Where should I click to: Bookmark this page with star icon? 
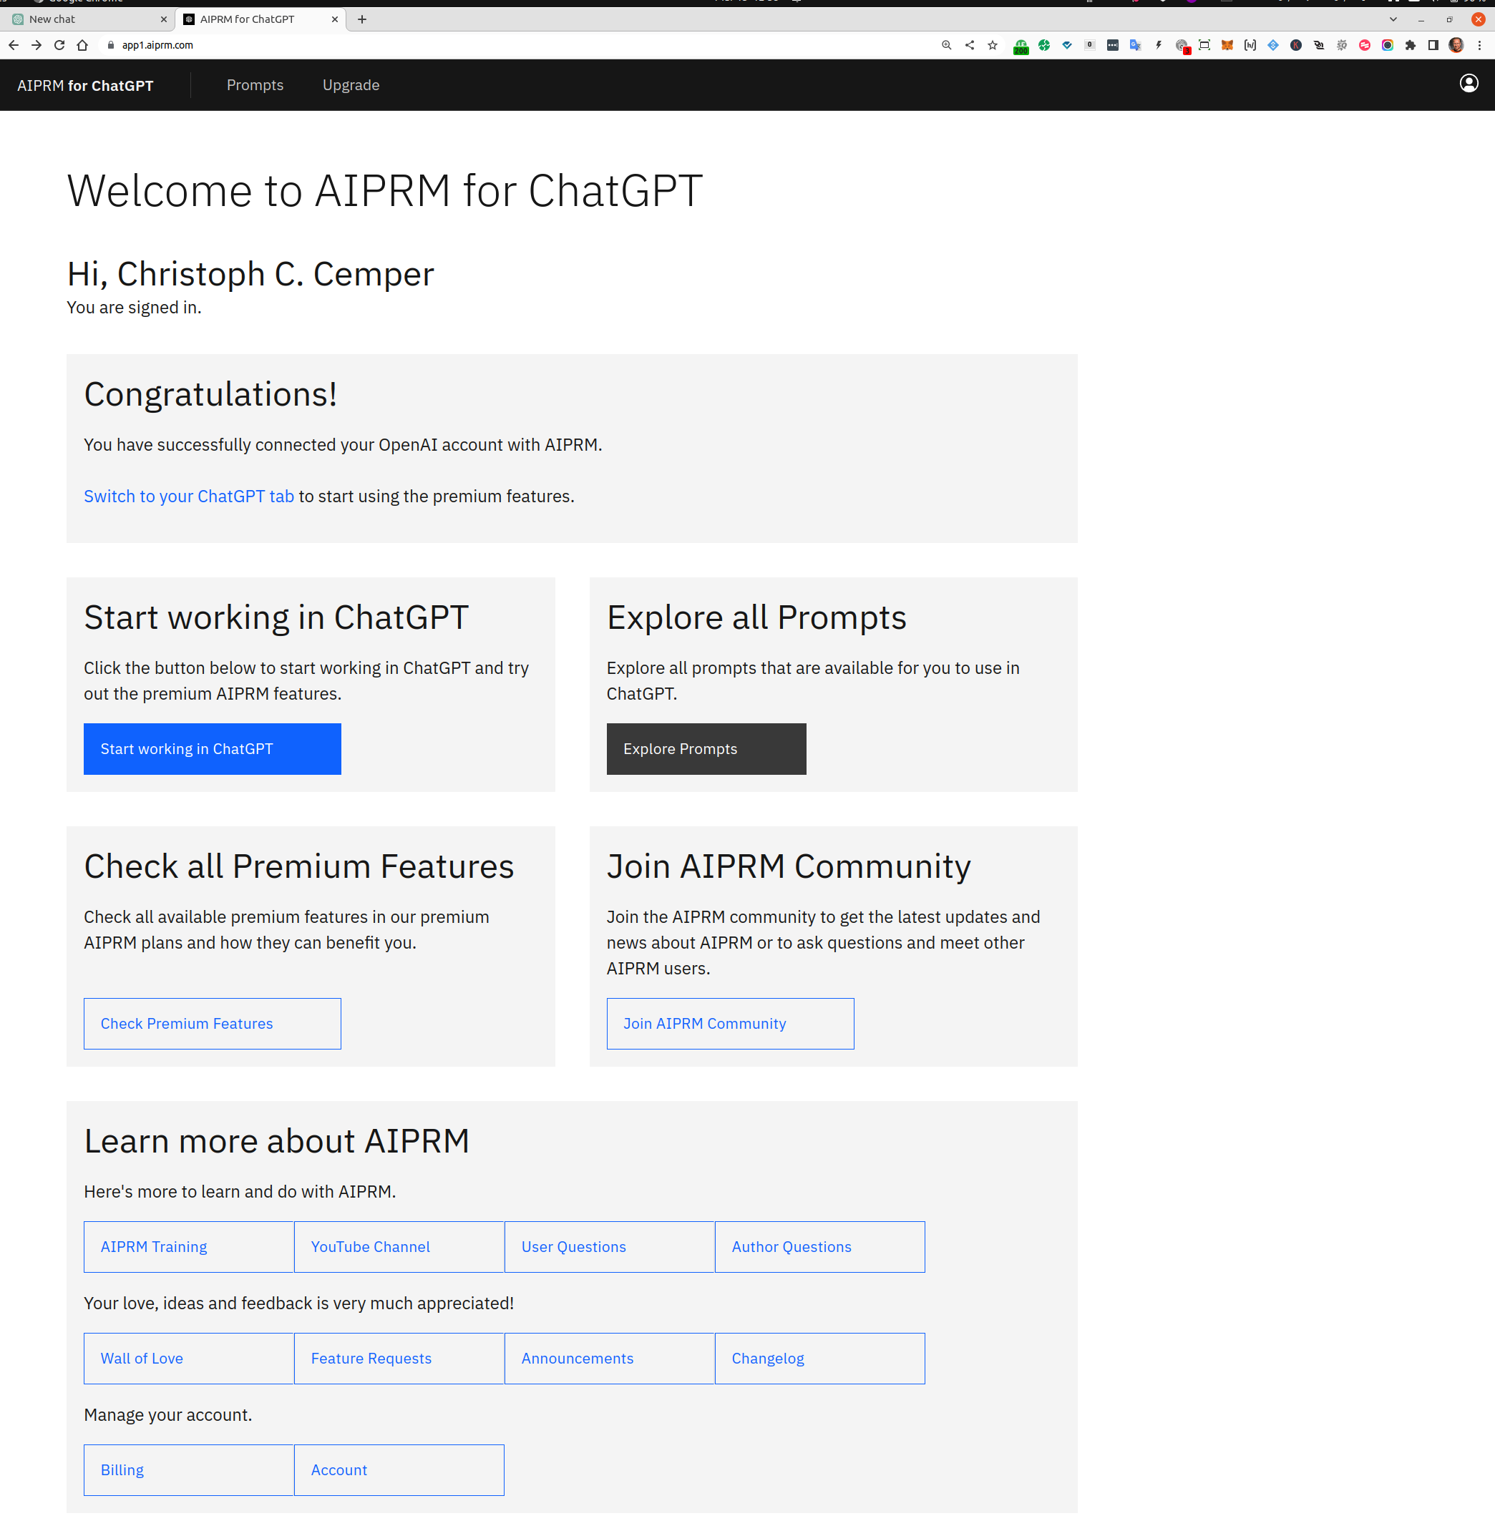[x=993, y=46]
